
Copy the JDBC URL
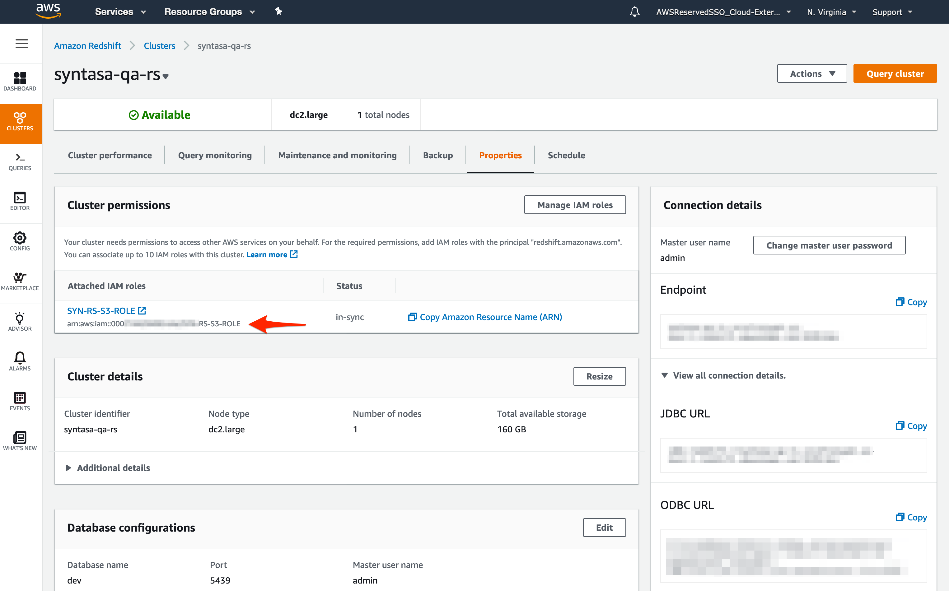click(x=911, y=426)
